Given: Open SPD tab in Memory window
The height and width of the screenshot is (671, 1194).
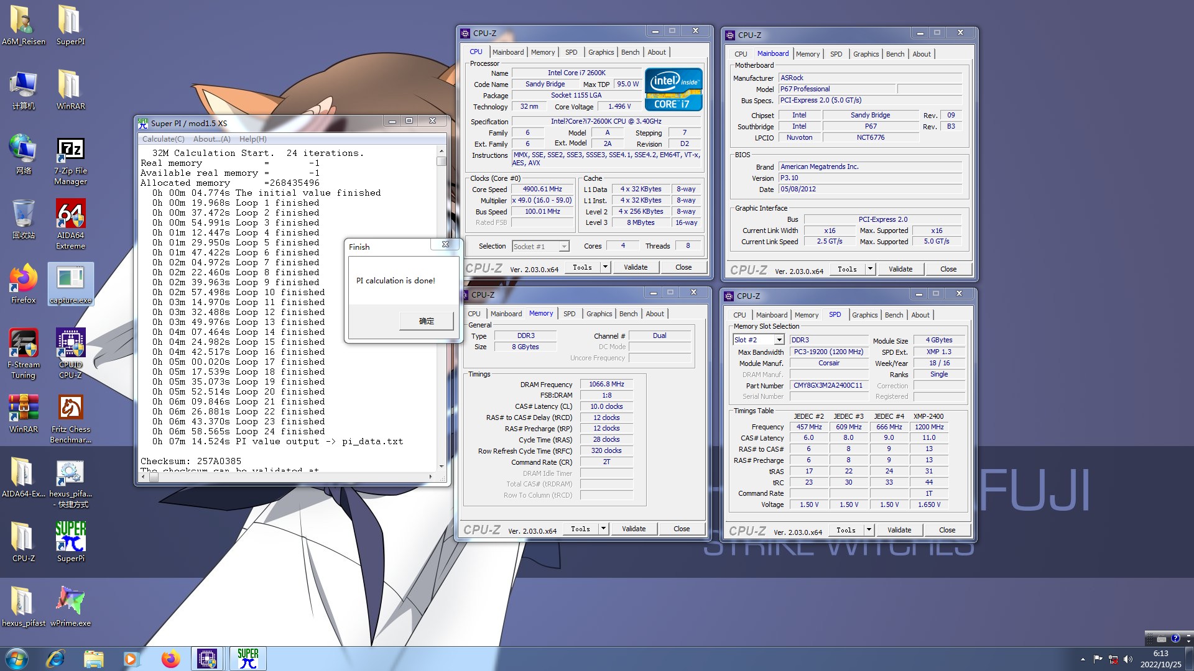Looking at the screenshot, I should [x=569, y=314].
